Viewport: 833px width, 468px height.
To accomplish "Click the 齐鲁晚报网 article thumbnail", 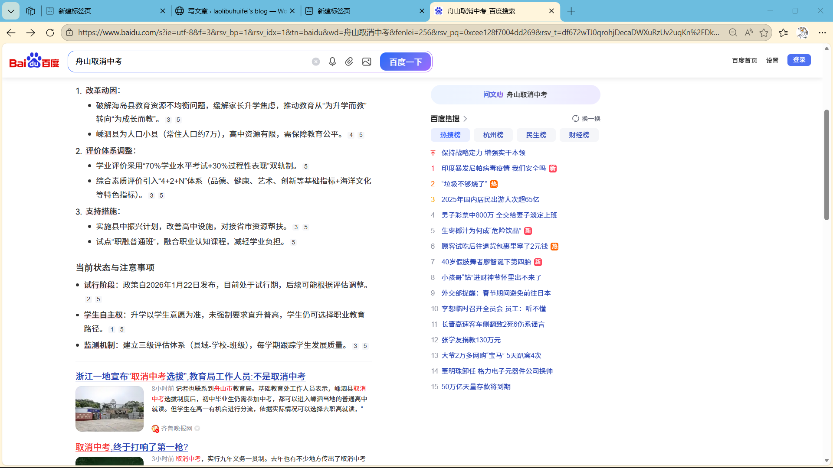I will point(109,408).
